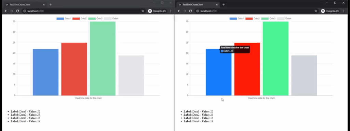Maximize the left browser window

click(162, 3)
